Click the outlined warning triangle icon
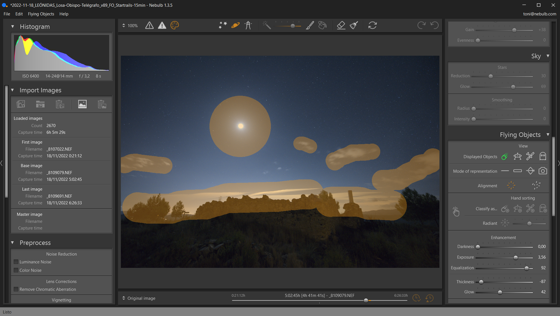The width and height of the screenshot is (560, 316). (x=149, y=25)
